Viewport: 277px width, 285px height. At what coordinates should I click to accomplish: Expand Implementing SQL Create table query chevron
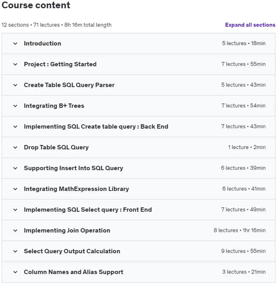[x=15, y=127]
